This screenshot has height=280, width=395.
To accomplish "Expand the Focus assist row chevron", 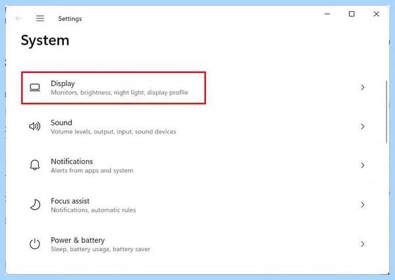I will click(x=363, y=205).
